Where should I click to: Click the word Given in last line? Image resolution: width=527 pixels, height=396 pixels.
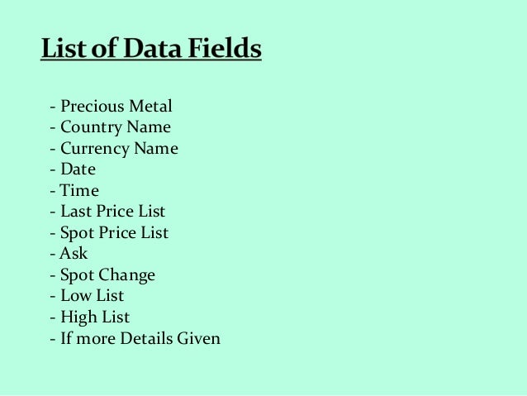pos(198,338)
